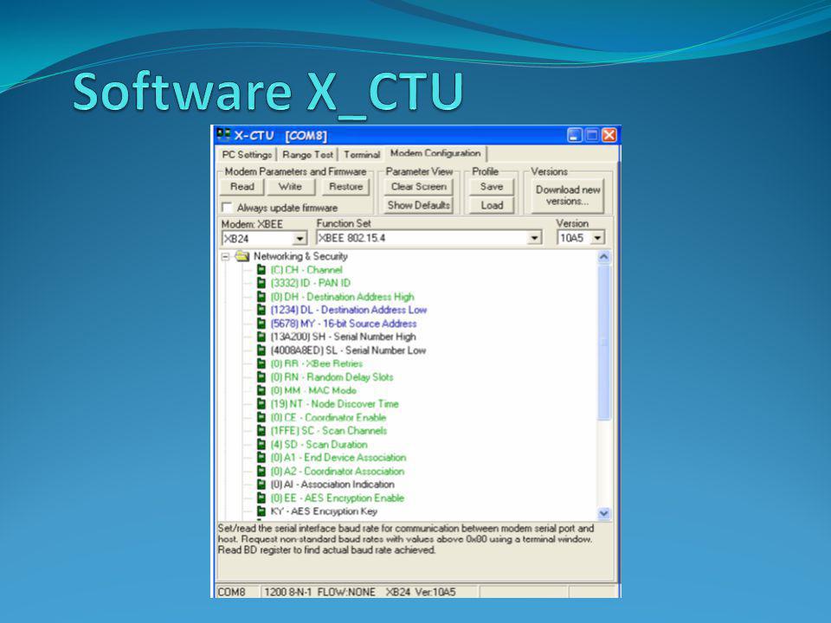The height and width of the screenshot is (623, 831).
Task: Click Download new versions button
Action: tap(568, 196)
